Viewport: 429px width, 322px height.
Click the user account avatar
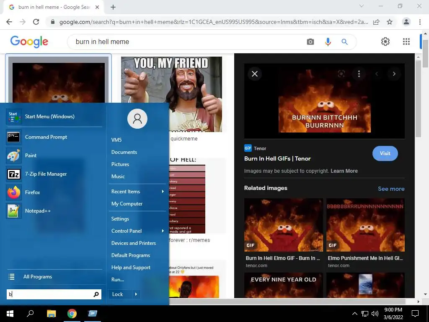[x=137, y=119]
